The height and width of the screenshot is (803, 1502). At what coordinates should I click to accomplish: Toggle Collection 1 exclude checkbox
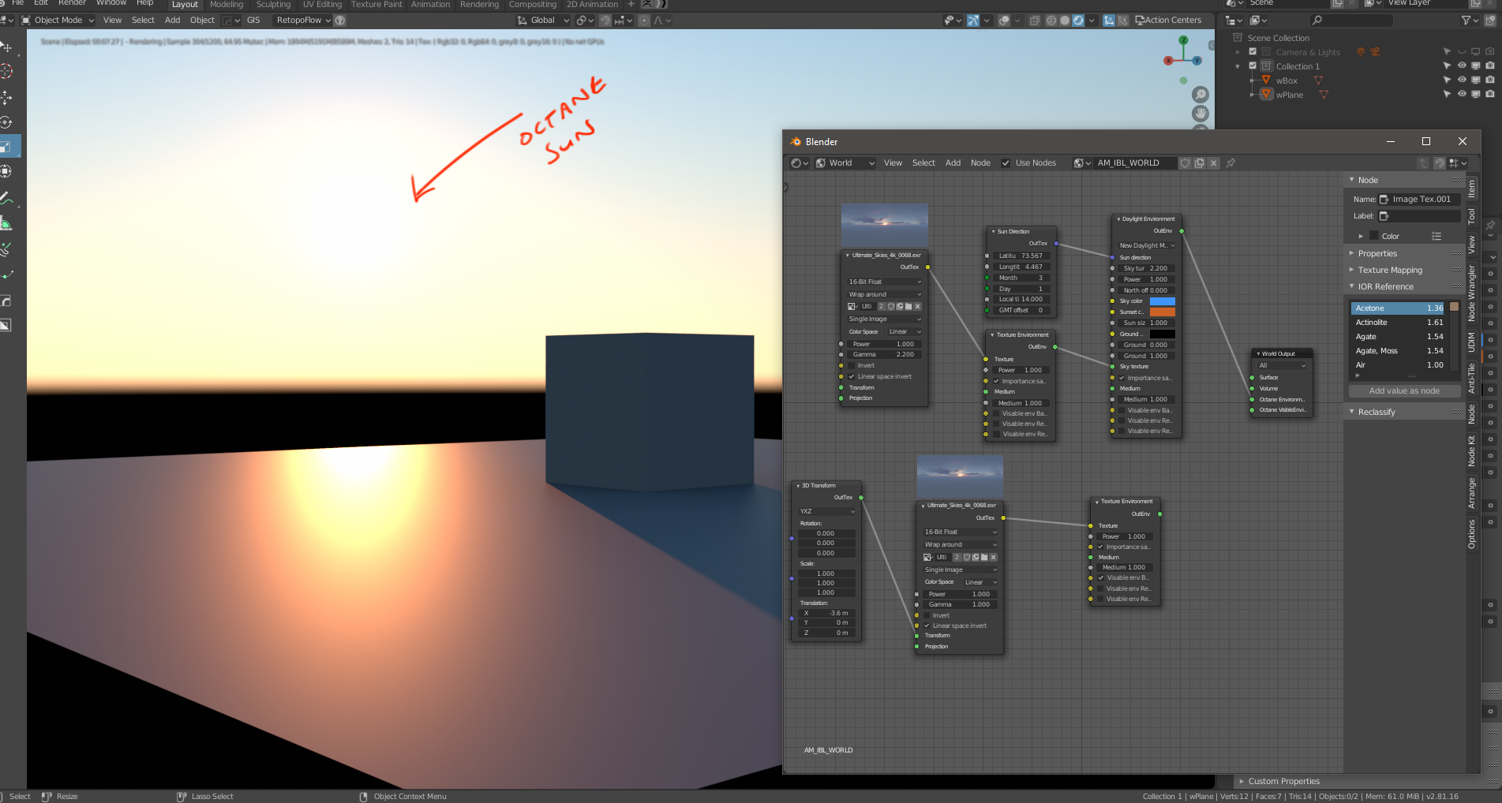tap(1253, 66)
